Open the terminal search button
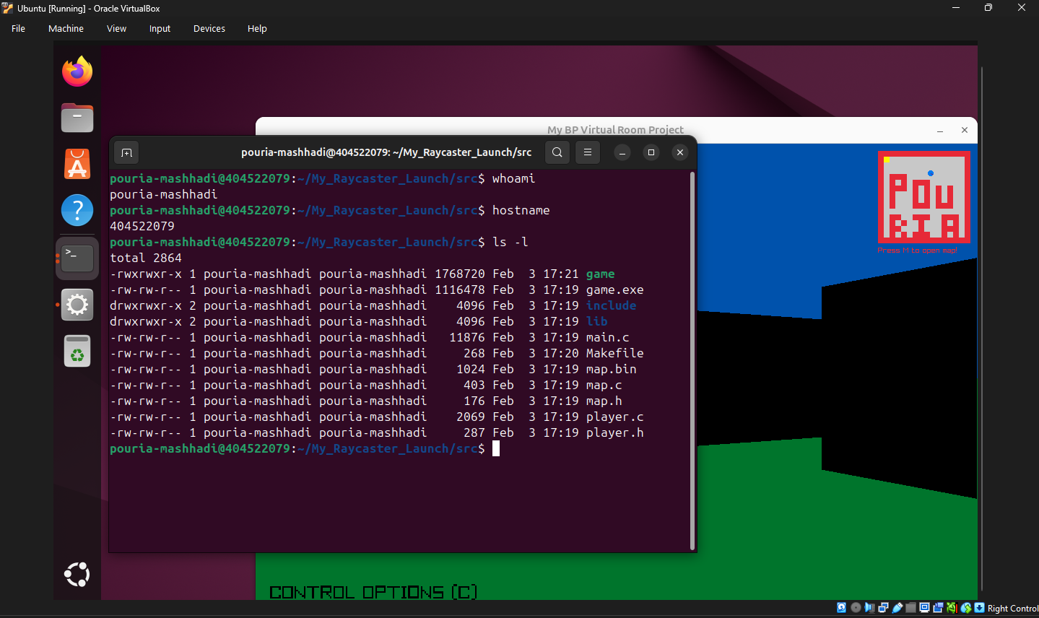 pyautogui.click(x=557, y=152)
